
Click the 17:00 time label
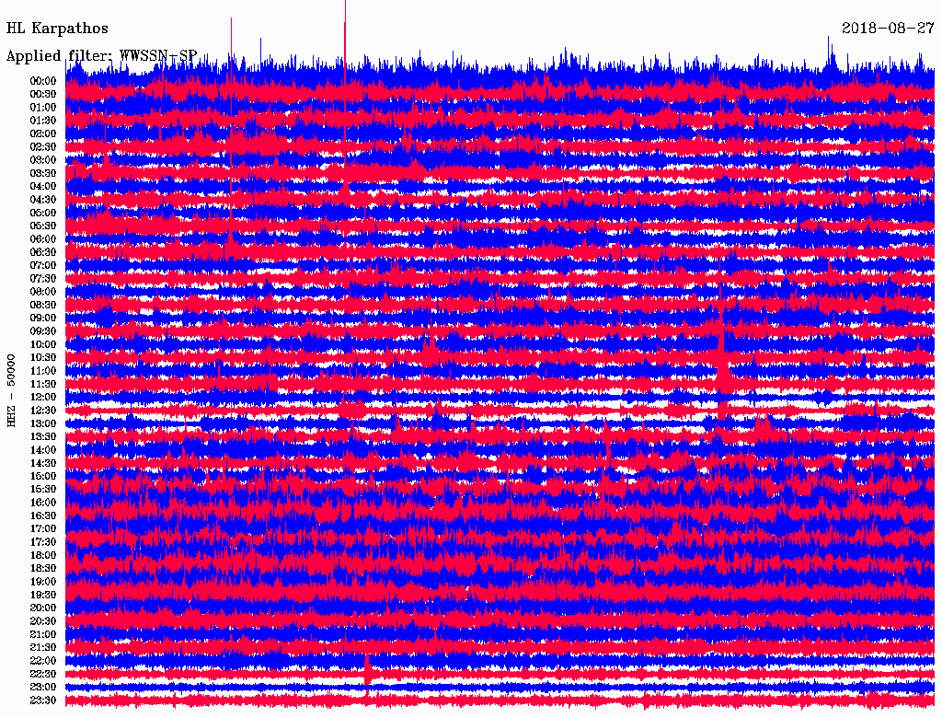click(x=43, y=528)
